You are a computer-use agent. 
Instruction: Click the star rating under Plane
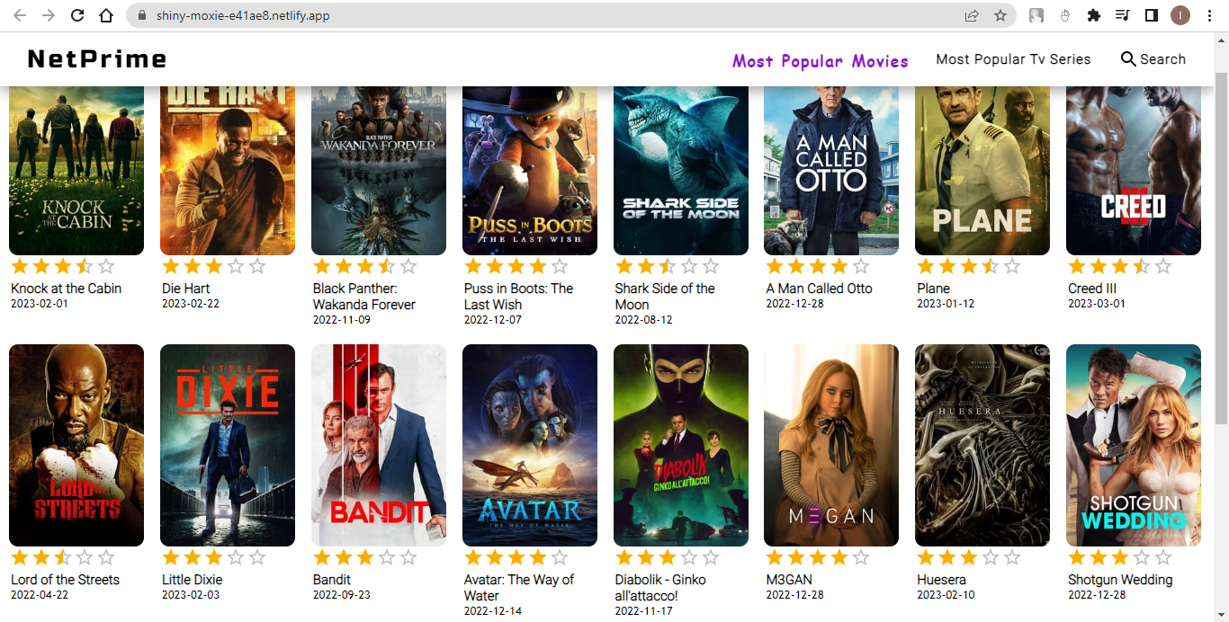coord(969,267)
